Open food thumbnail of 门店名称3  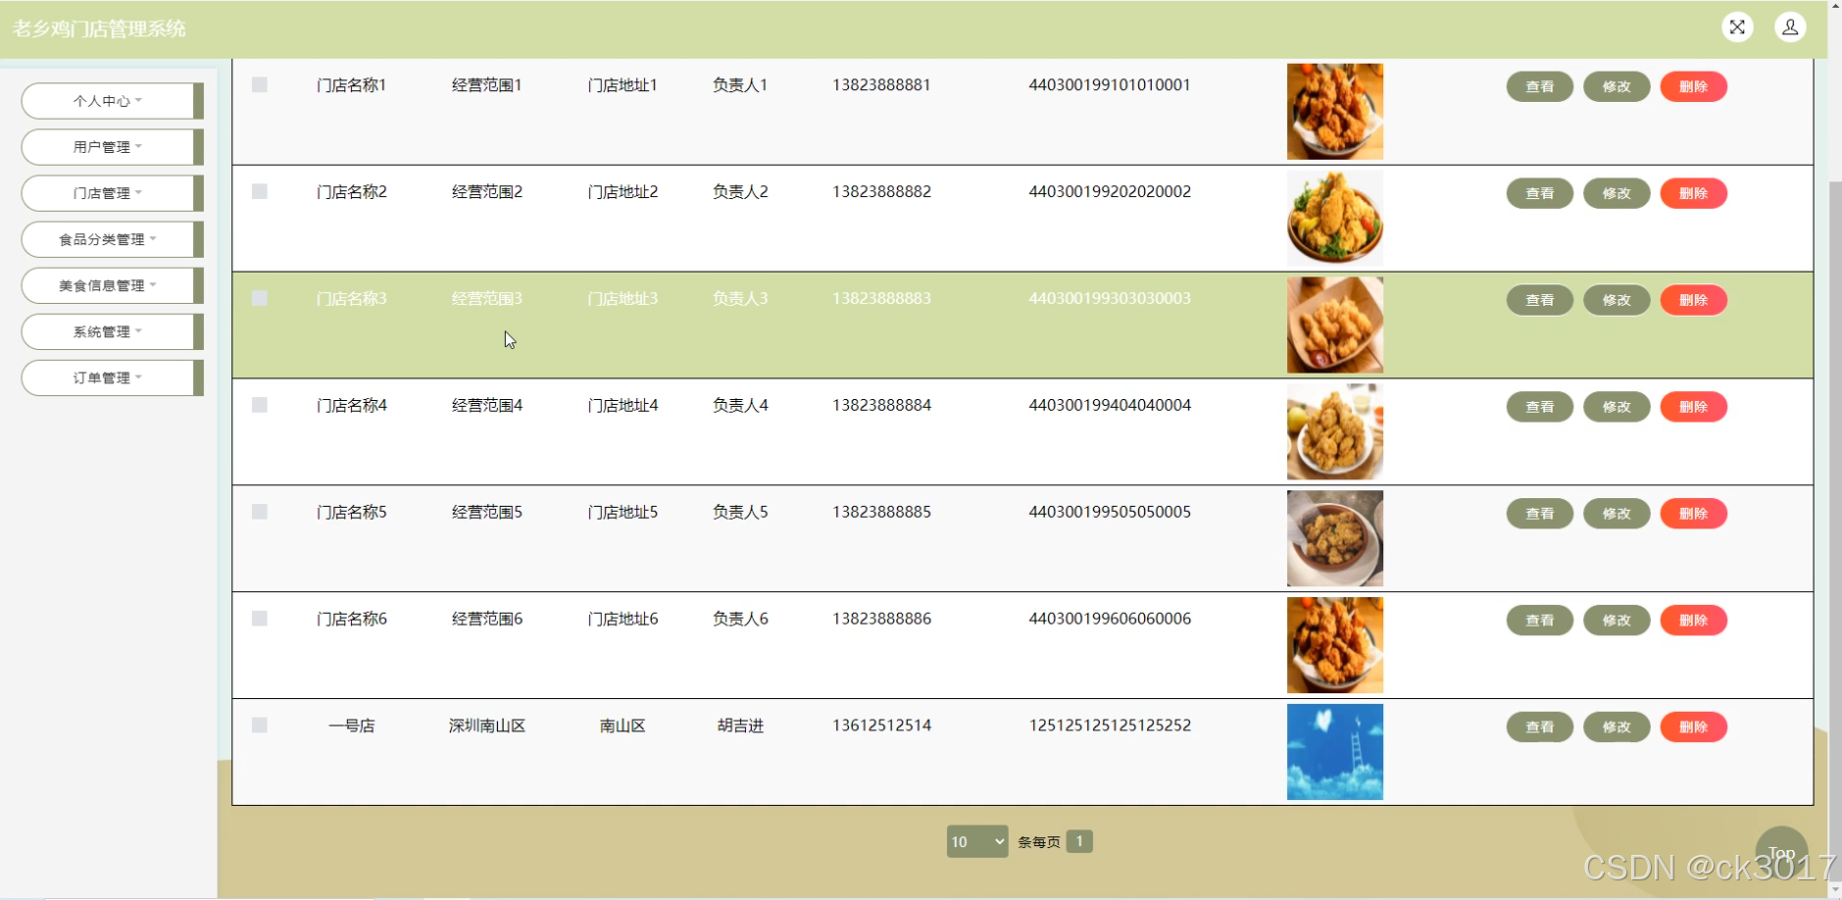[x=1335, y=325]
